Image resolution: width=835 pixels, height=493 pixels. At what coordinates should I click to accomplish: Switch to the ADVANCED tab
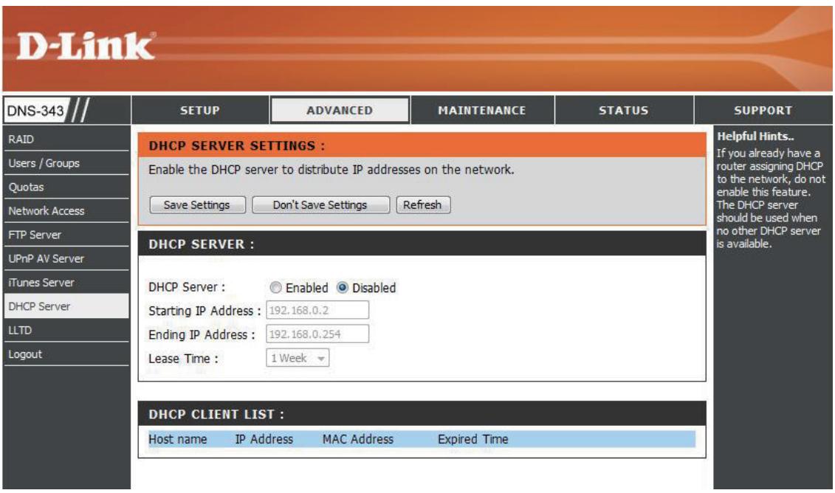pos(340,110)
